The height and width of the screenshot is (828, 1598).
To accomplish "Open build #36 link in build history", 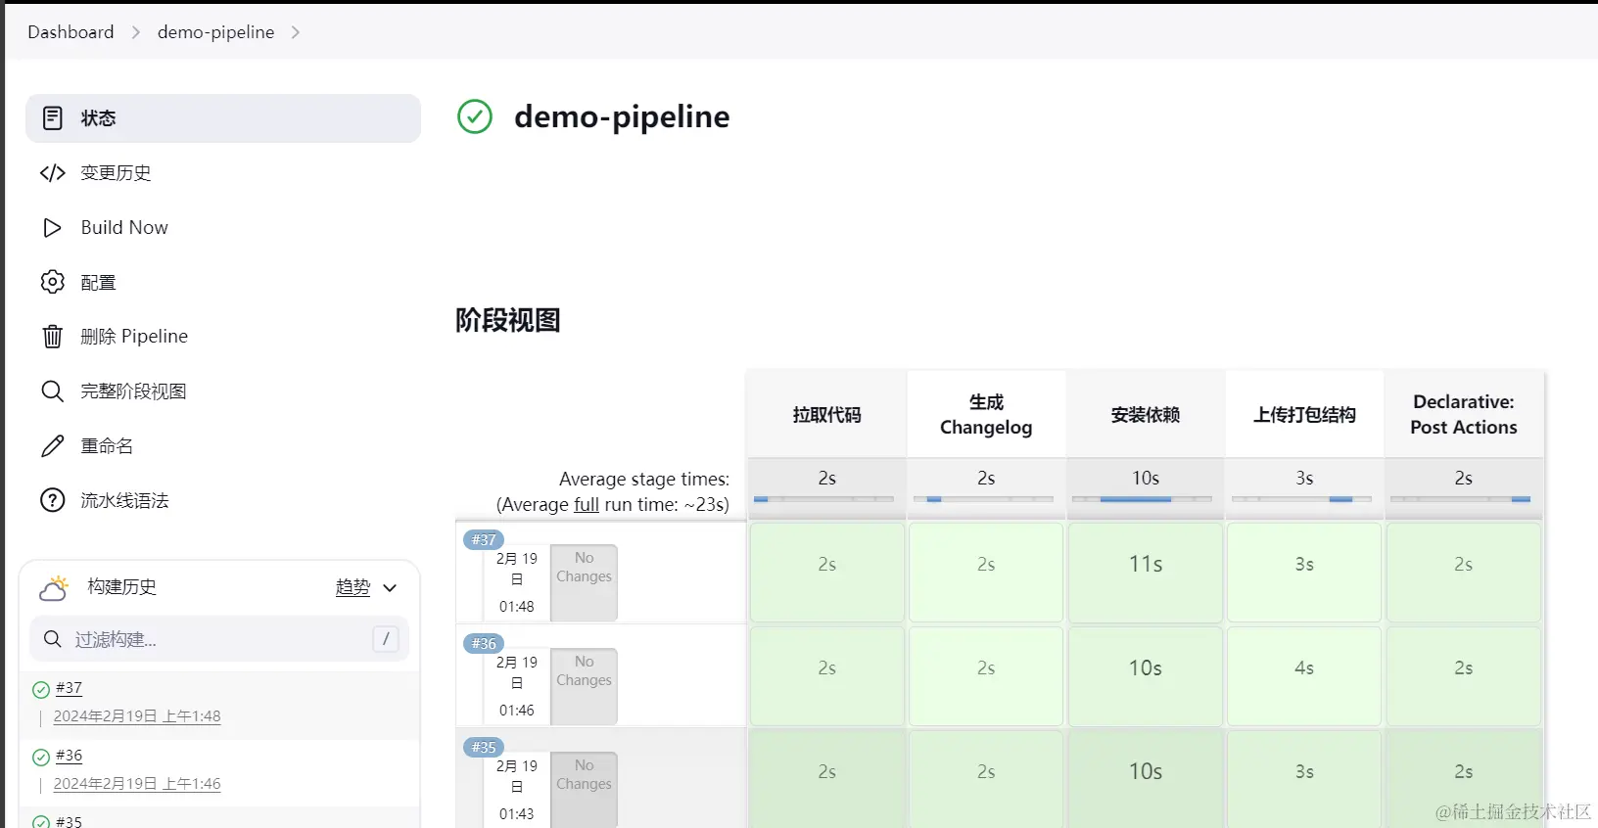I will pyautogui.click(x=69, y=756).
